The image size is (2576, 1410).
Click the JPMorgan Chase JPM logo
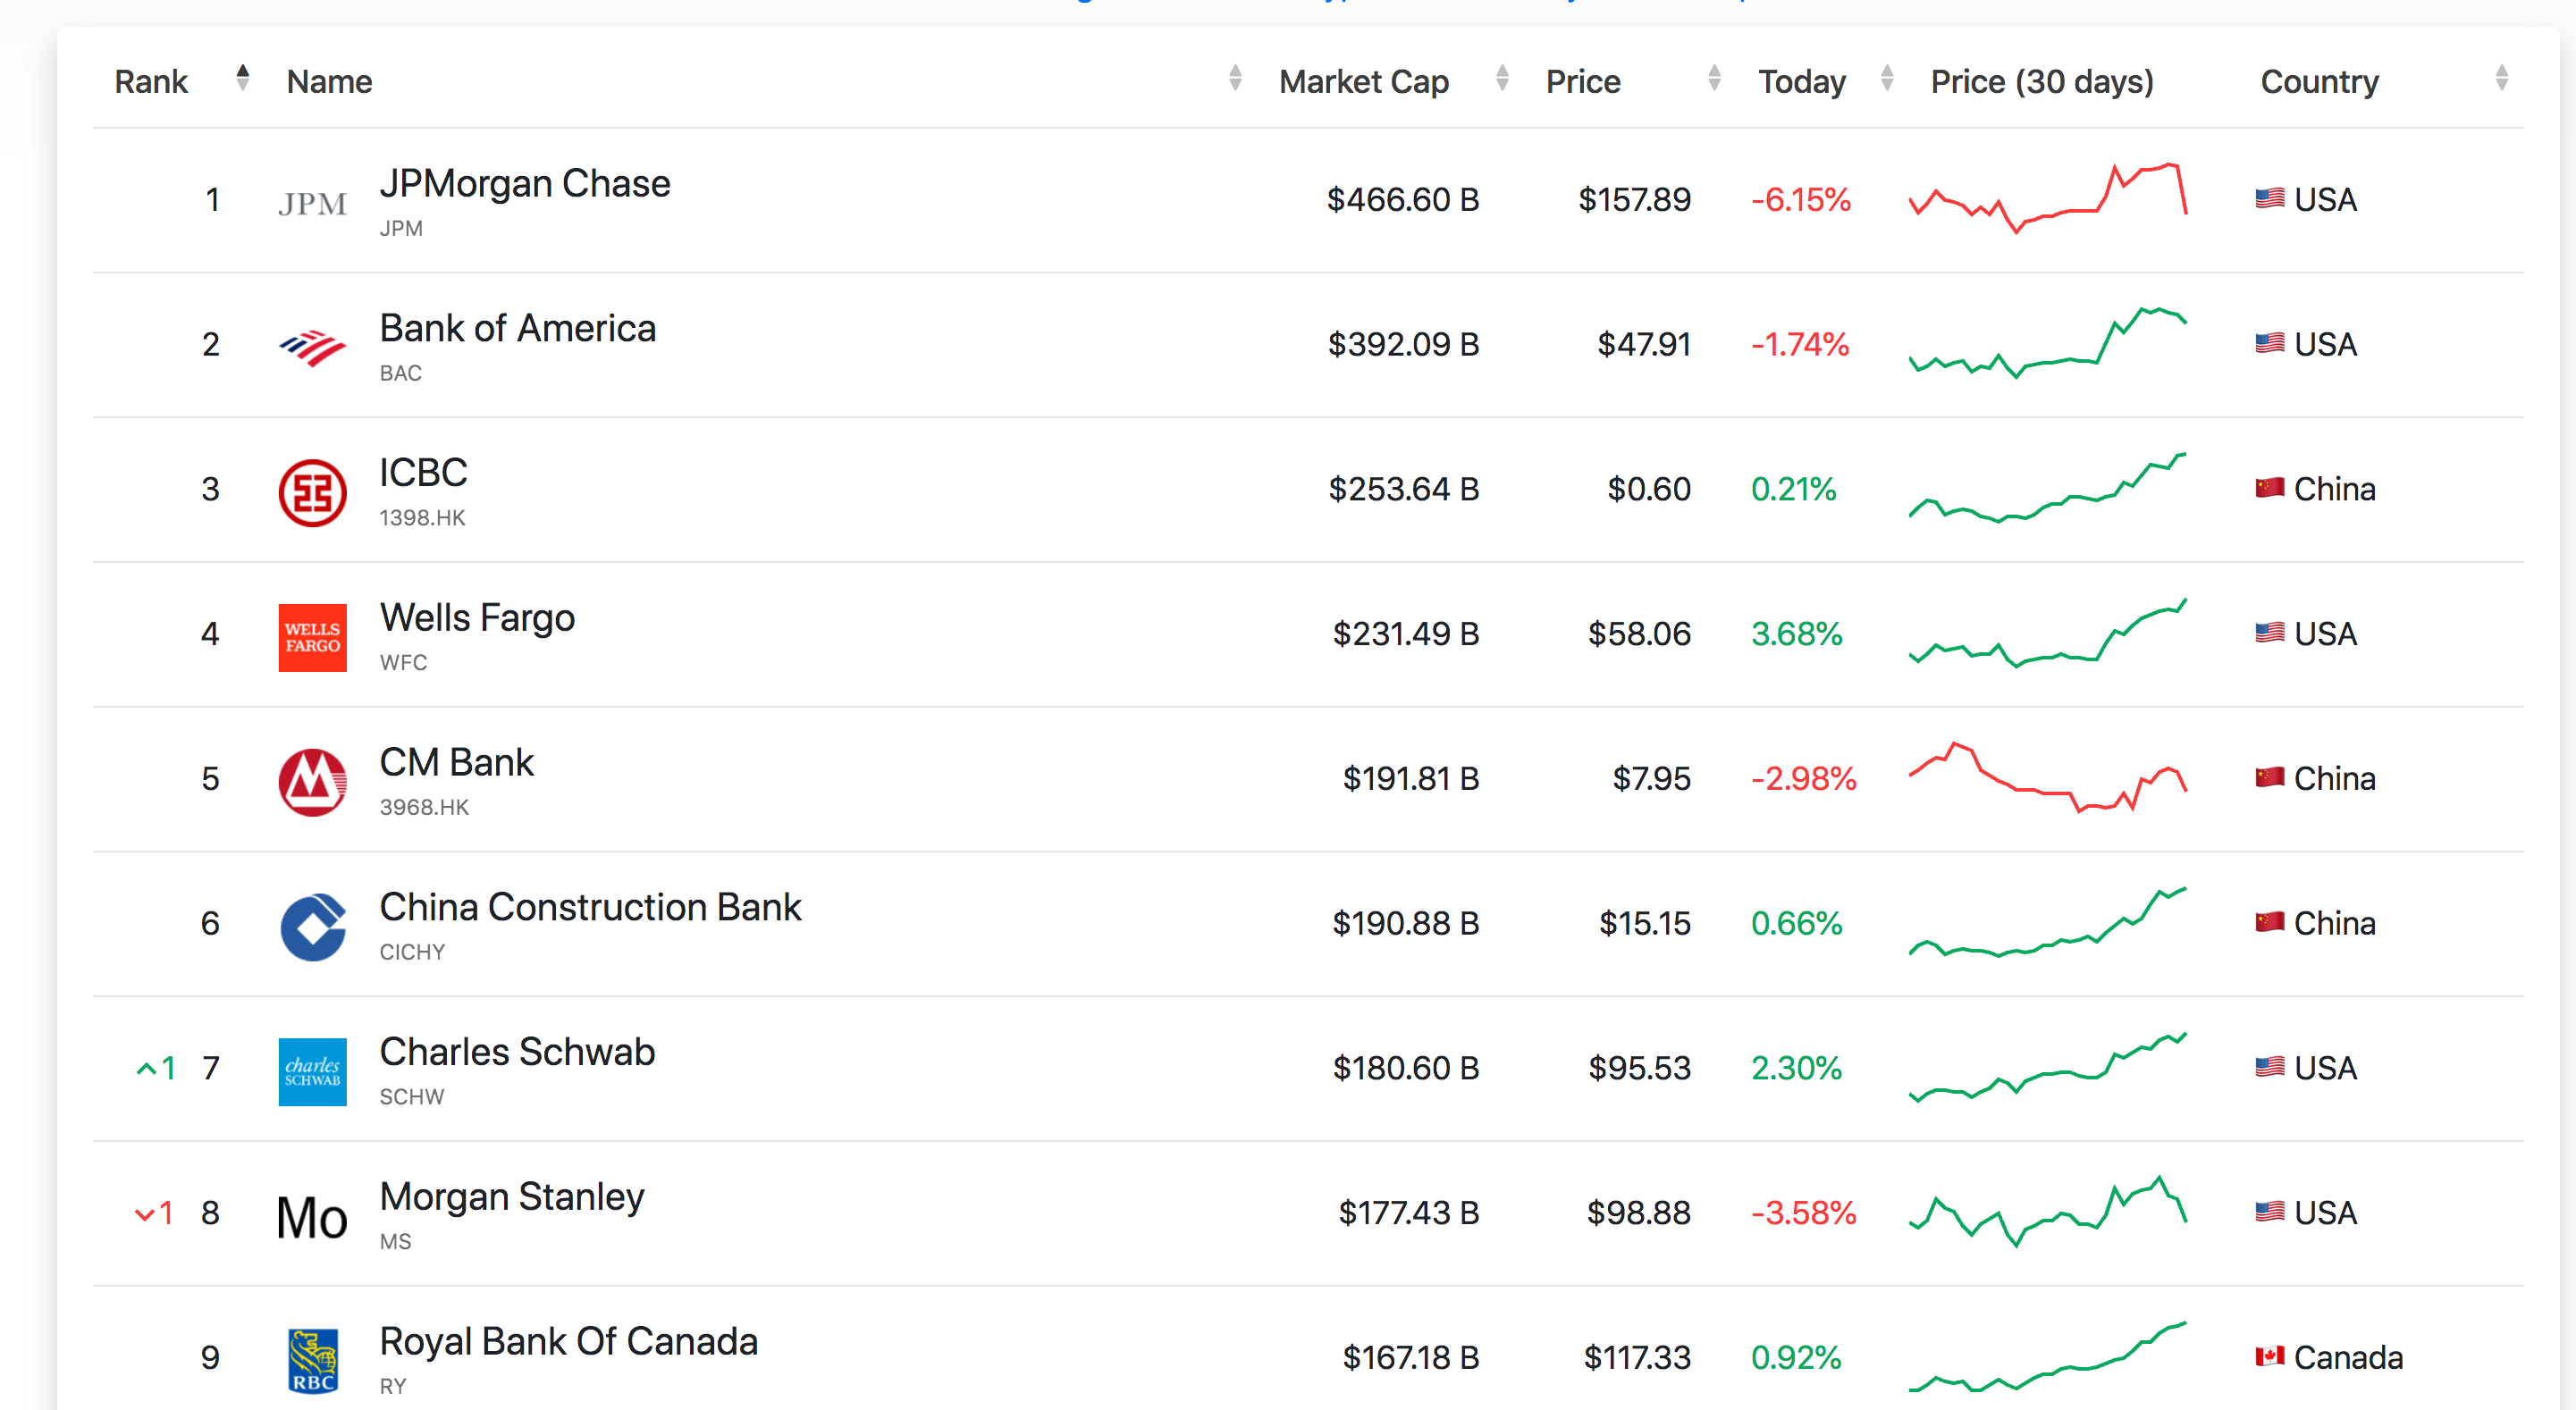312,203
